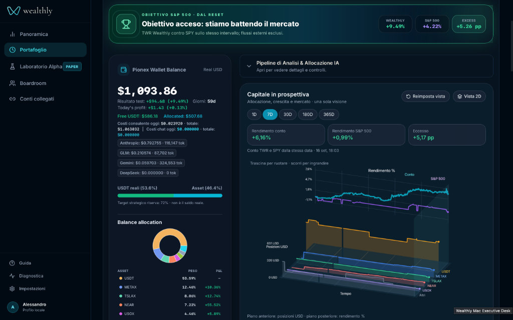Click the Boardroom people icon
513x320 pixels.
tap(13, 83)
